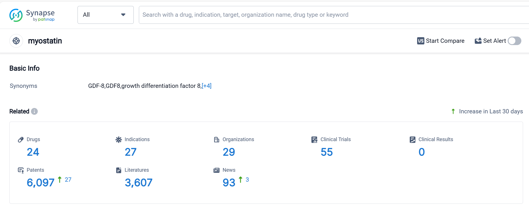Open the 3,607 literatures count
This screenshot has width=529, height=208.
139,183
